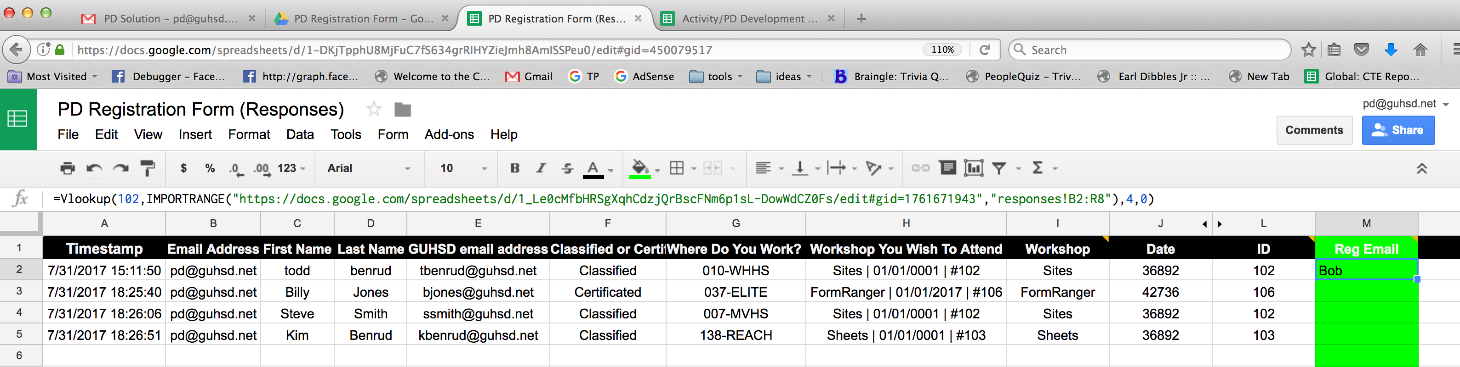Format as currency with dollar icon
The image size is (1460, 367).
click(183, 168)
